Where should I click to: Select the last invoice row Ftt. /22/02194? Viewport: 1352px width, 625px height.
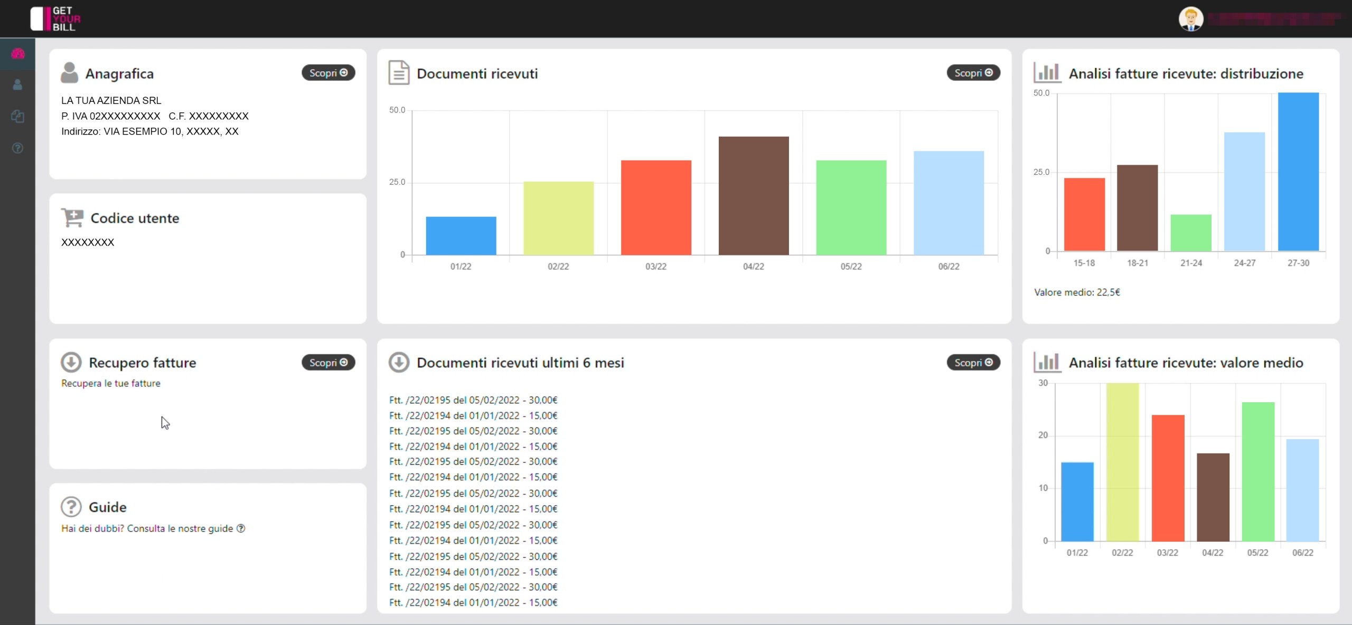473,602
